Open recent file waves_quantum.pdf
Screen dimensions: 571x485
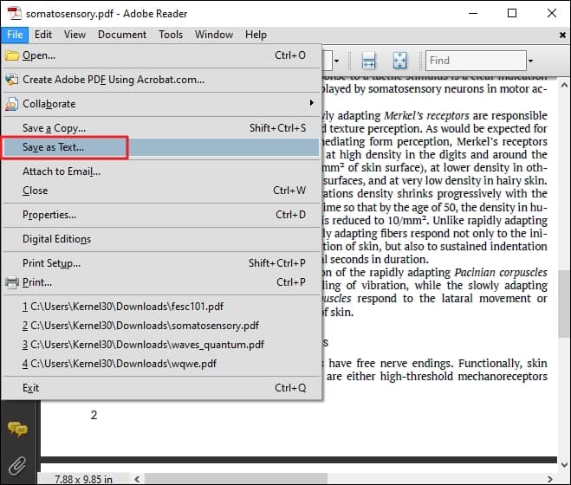coord(161,345)
